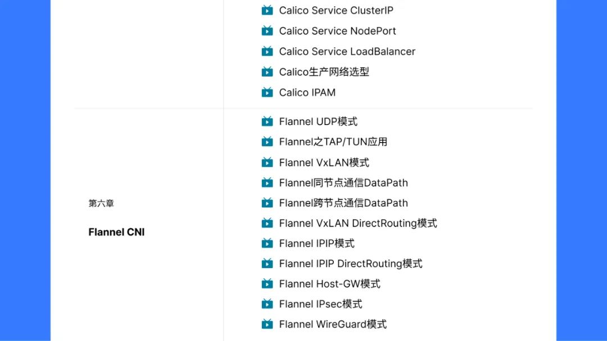Open the Flannel WireGuard模式 lesson title
Viewport: 607px width, 341px height.
click(x=333, y=324)
